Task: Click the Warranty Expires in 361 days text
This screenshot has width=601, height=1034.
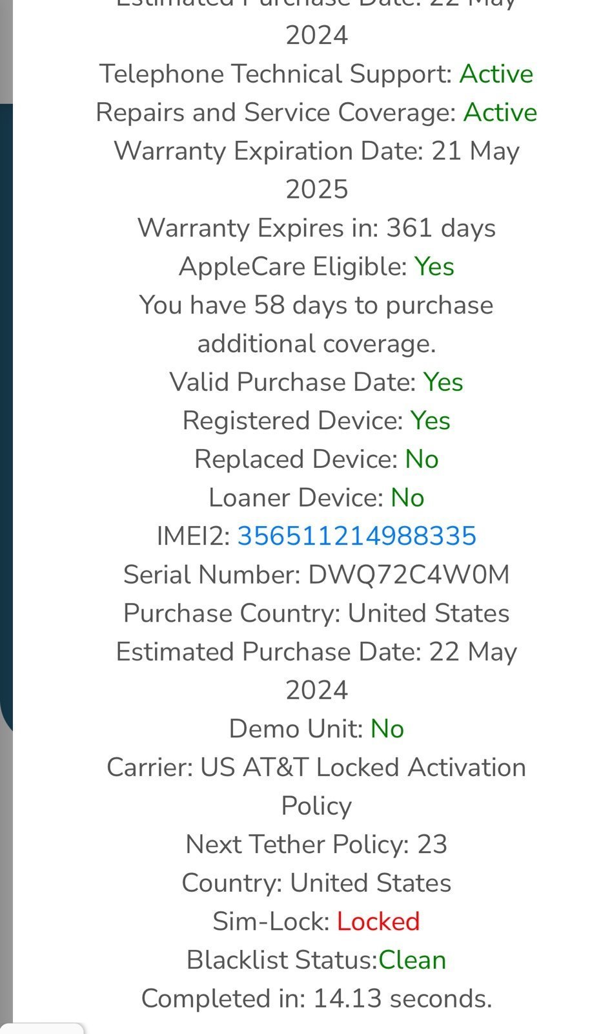Action: click(x=316, y=228)
